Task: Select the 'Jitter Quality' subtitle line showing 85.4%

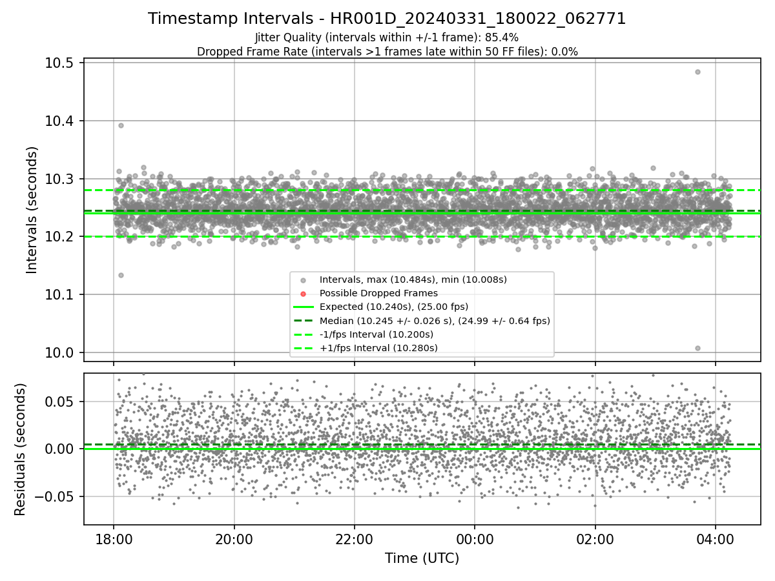Action: tap(387, 37)
